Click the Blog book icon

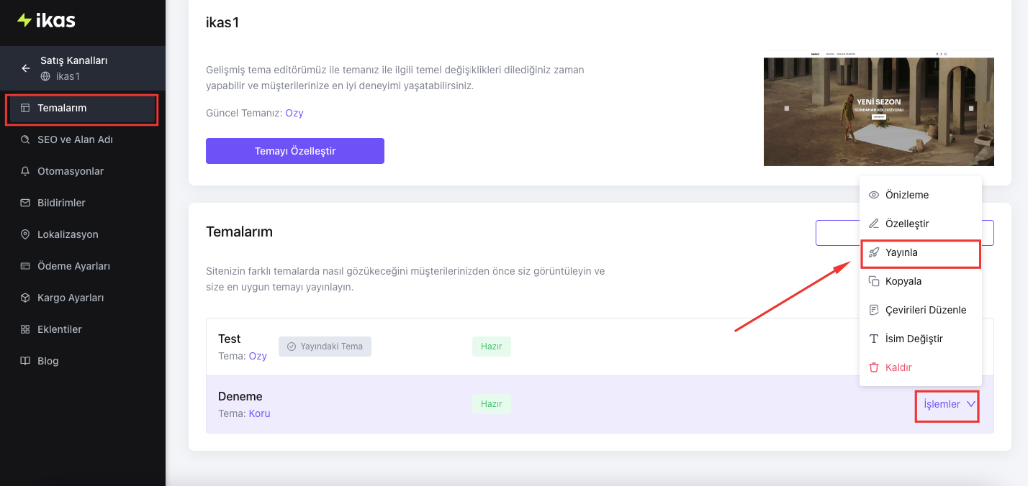coord(25,361)
